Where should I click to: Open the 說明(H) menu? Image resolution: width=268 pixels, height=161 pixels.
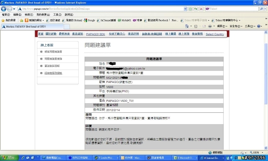(x=69, y=15)
